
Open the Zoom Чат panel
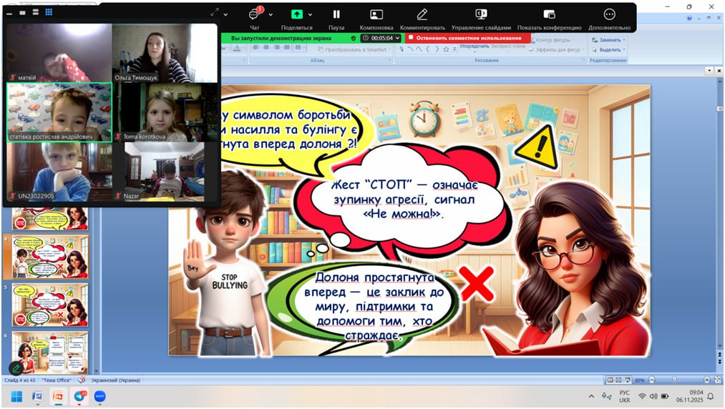pyautogui.click(x=255, y=15)
